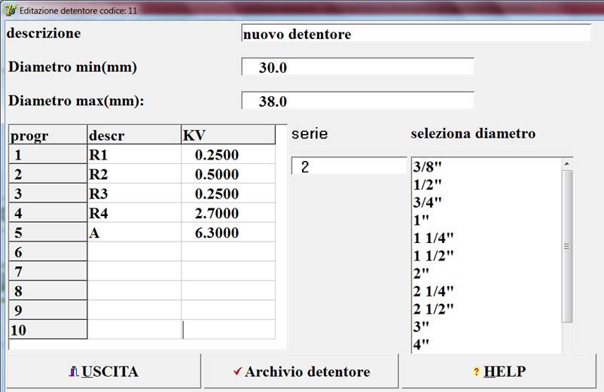Image resolution: width=604 pixels, height=392 pixels.
Task: Select row header 3 in the table
Action: coord(48,193)
